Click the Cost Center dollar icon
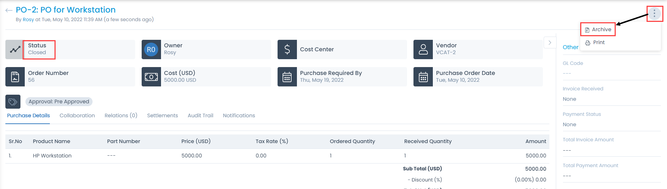This screenshot has height=189, width=667. point(287,49)
